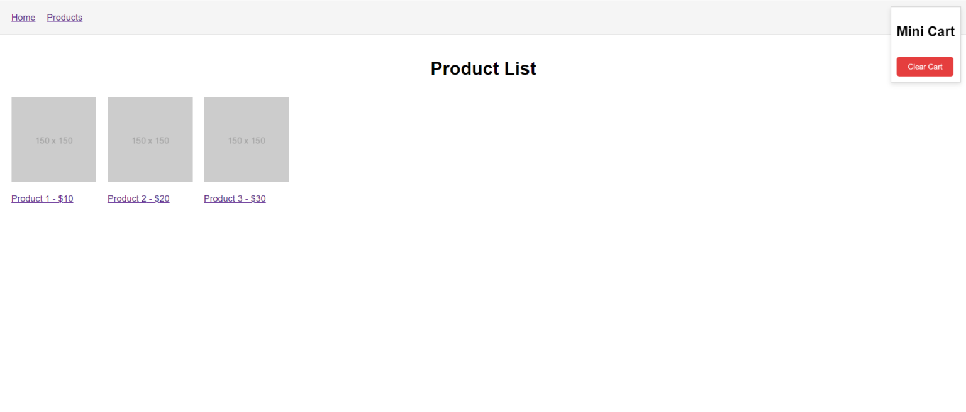Click the gray navigation bar background

(x=440, y=18)
